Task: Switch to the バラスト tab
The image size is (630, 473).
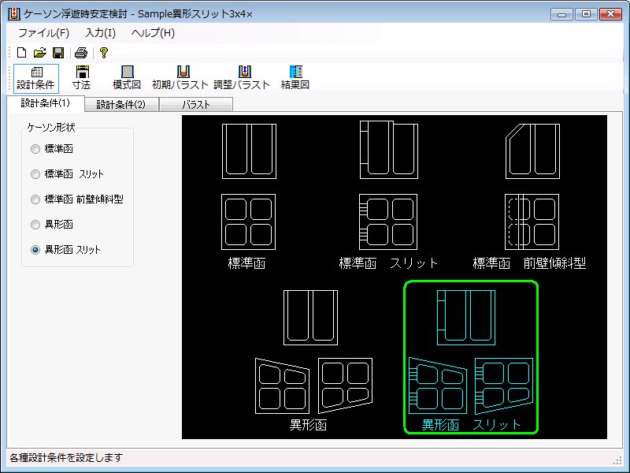Action: [x=195, y=104]
